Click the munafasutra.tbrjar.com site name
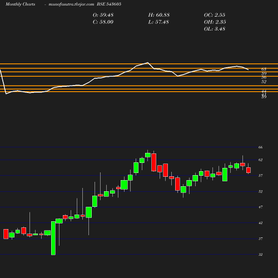The height and width of the screenshot is (278, 278). pos(71,4)
